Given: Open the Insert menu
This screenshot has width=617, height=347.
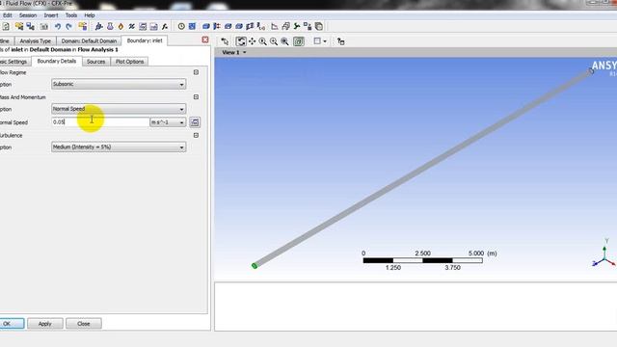Looking at the screenshot, I should pyautogui.click(x=51, y=15).
